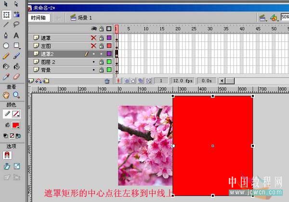Open the Edit Symbols dropdown
Image resolution: width=289 pixels, height=202 pixels.
pos(274,18)
